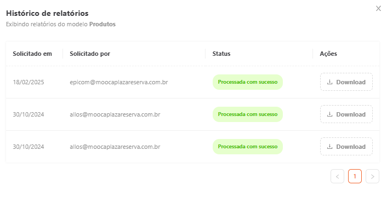Close the Histórico de relatórios dialog

[378, 9]
